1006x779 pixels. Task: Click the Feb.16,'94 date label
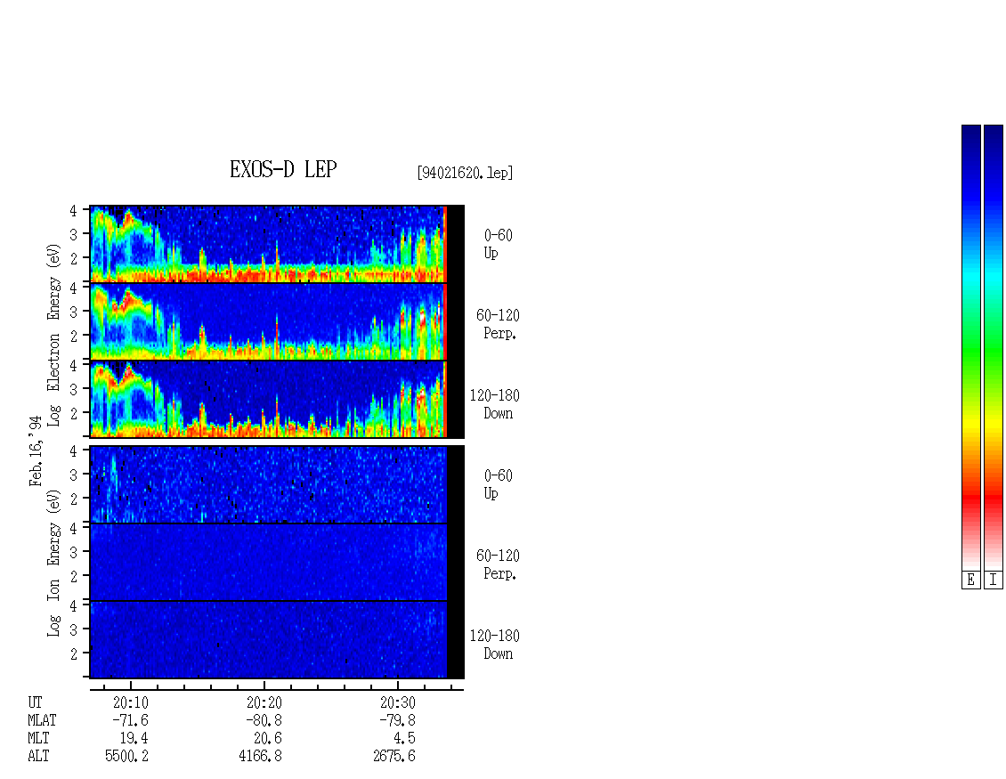[x=36, y=450]
